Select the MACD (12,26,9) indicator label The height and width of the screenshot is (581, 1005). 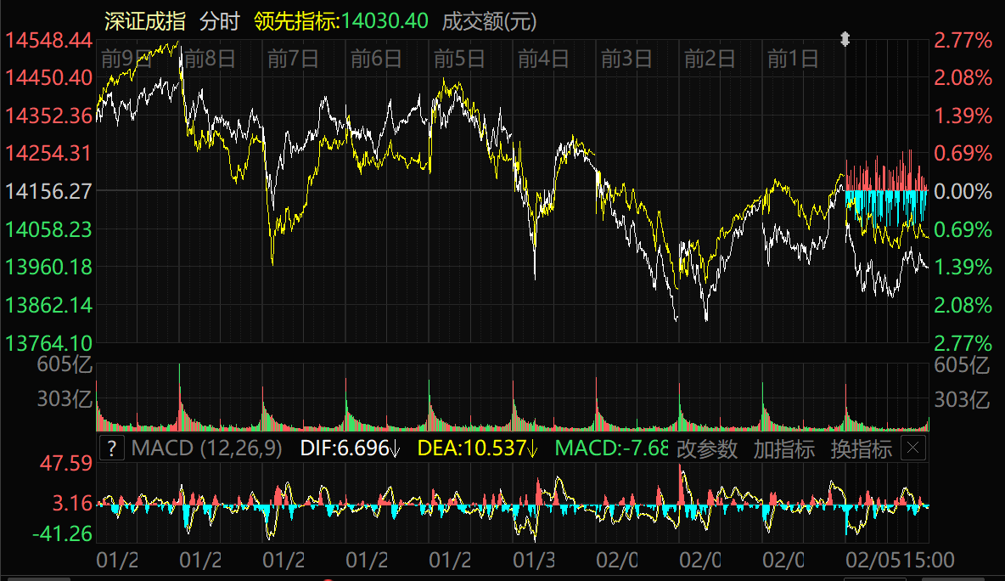click(207, 448)
